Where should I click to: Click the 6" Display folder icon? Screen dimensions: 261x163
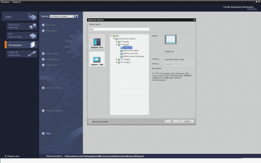tap(119, 45)
